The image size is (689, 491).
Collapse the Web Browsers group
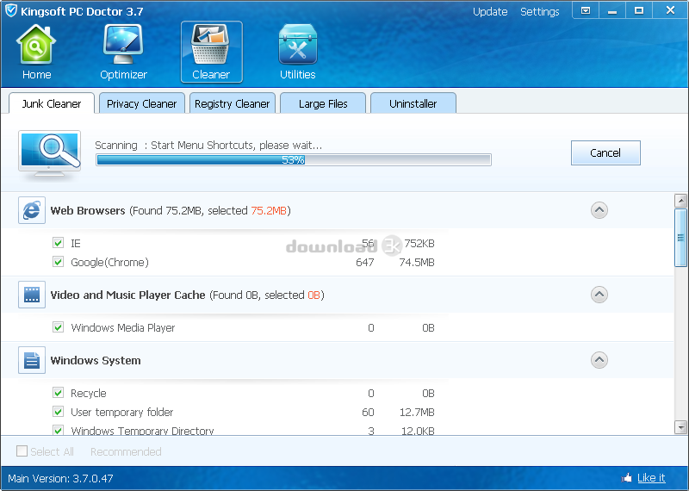(x=599, y=210)
